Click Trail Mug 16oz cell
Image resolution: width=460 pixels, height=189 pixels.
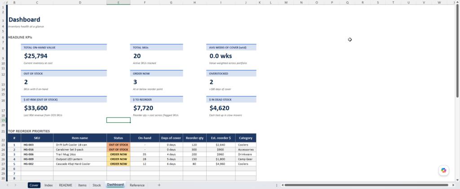click(80, 155)
